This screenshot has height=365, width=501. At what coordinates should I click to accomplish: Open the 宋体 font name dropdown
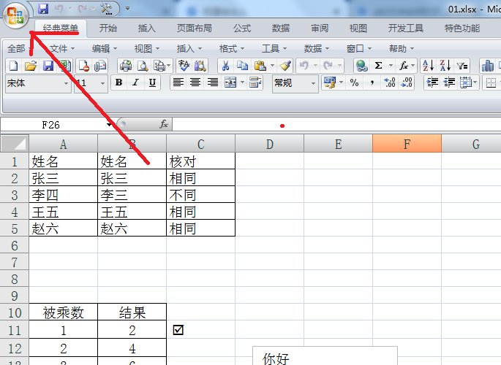point(66,83)
